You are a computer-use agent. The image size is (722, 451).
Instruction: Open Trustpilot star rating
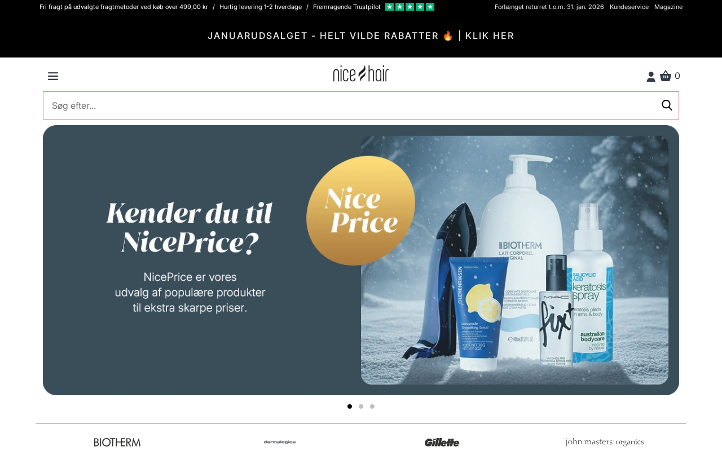point(410,7)
